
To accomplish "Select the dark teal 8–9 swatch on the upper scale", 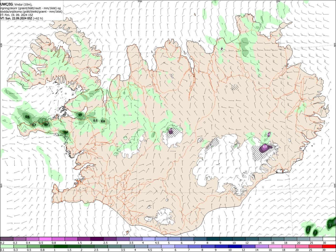I will point(213,239).
